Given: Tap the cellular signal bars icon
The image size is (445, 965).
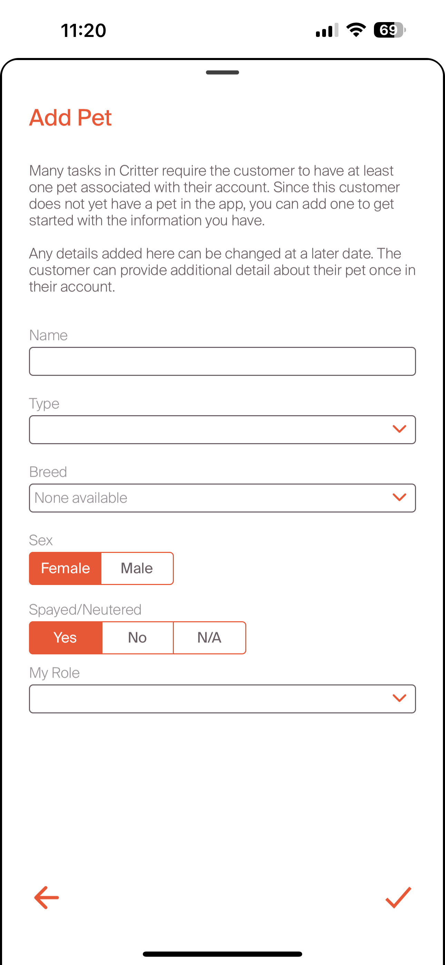Looking at the screenshot, I should [327, 30].
